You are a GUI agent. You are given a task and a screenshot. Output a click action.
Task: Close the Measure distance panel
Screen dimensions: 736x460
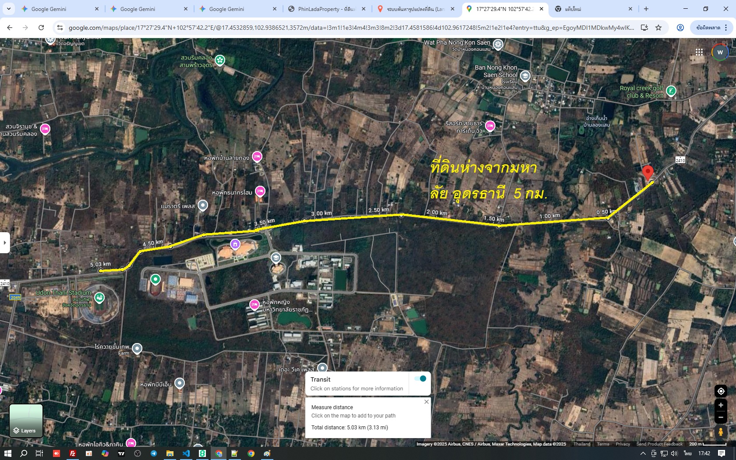click(x=426, y=402)
